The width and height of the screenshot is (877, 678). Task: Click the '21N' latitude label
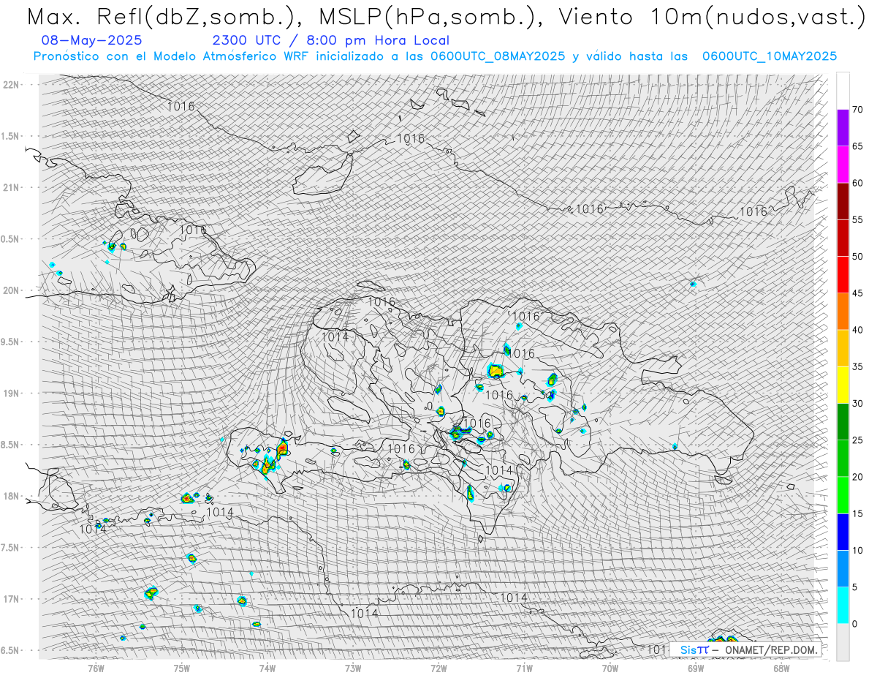coord(11,187)
